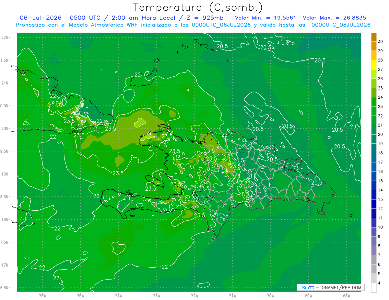Click the "72W" longitude axis label
The image size is (389, 300).
(x=194, y=295)
